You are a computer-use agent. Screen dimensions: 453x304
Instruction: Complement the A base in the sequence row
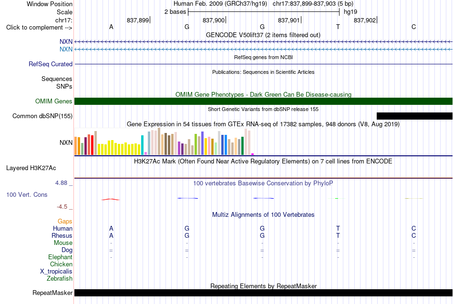[111, 27]
